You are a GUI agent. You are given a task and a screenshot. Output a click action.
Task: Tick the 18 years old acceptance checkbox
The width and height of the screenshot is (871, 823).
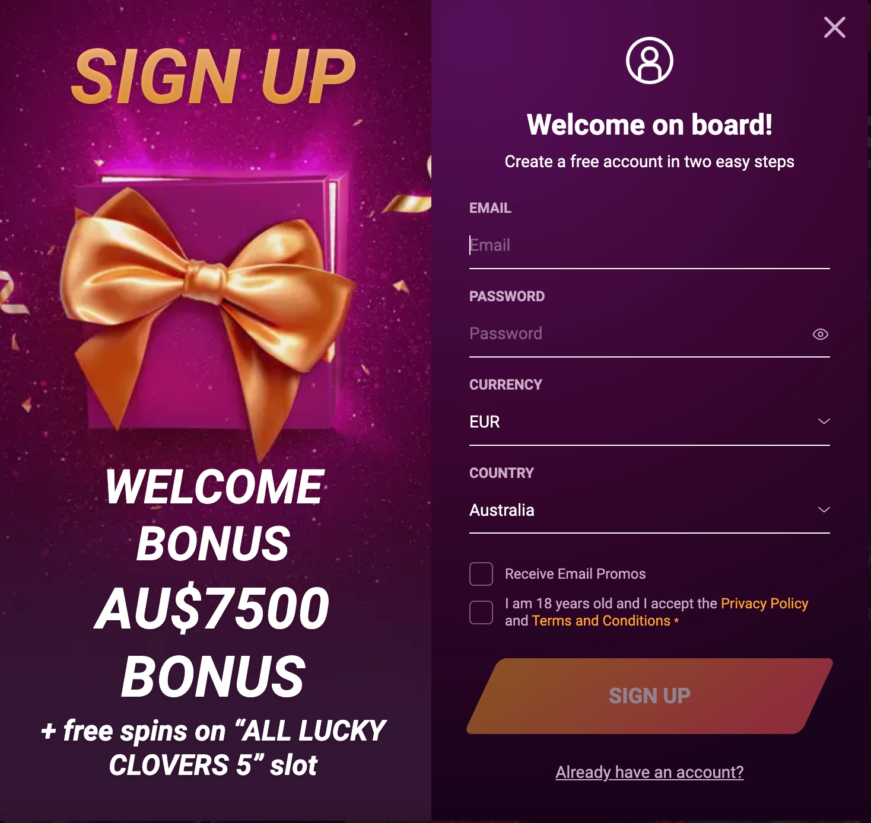481,613
